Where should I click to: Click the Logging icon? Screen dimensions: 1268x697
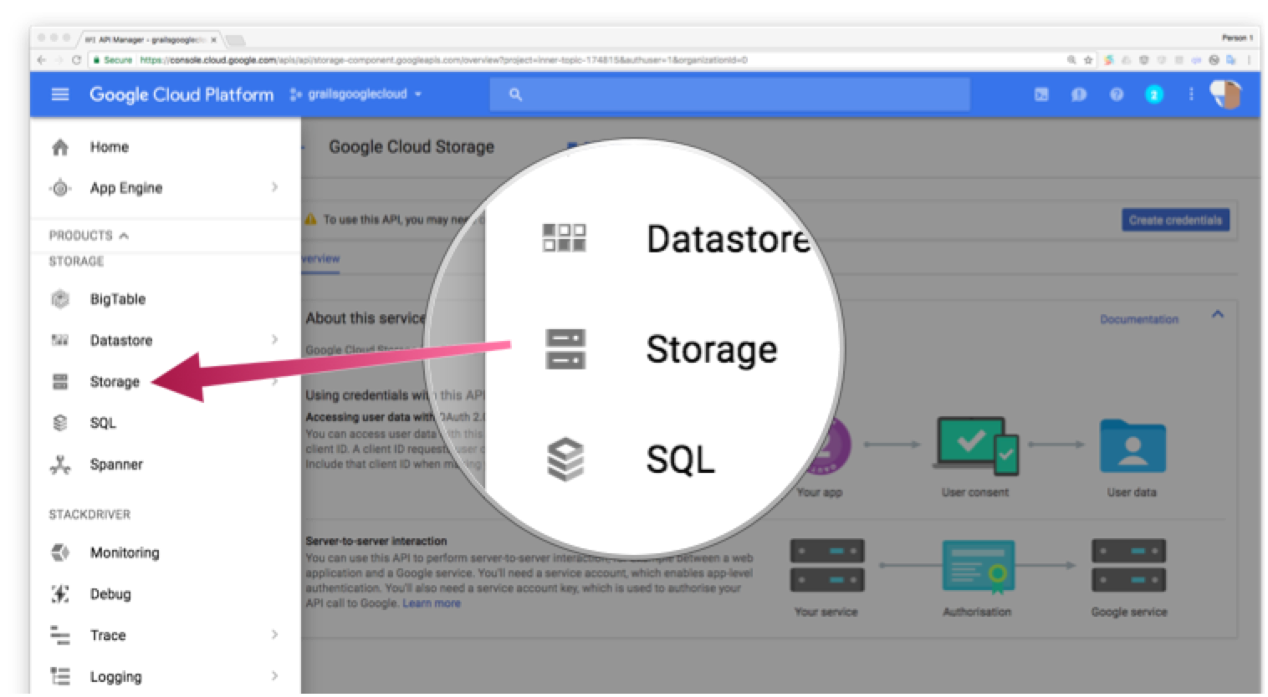pyautogui.click(x=60, y=676)
